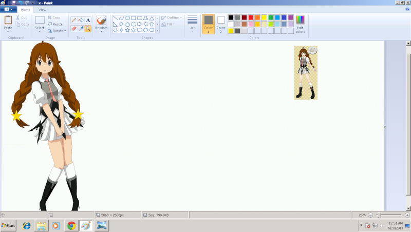Viewport: 411px width, 232px height.
Task: Pick the black color swatch
Action: click(x=231, y=17)
